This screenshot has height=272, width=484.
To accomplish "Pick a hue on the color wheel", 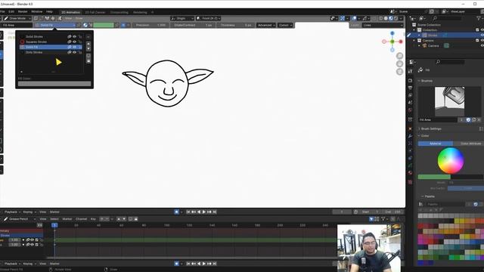I will (x=451, y=161).
